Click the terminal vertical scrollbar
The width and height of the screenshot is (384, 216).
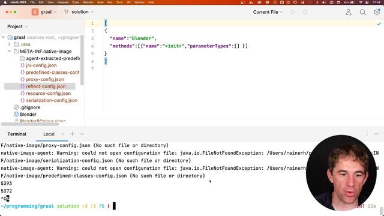[382, 211]
